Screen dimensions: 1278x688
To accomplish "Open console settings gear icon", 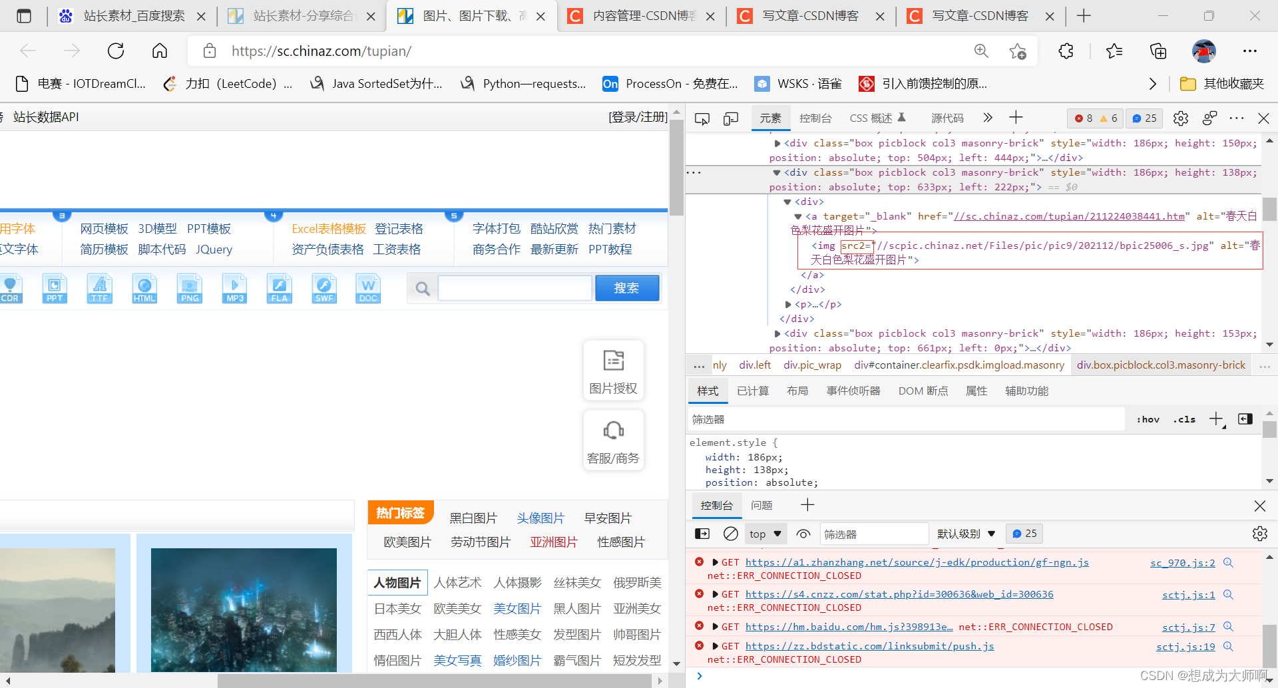I will (x=1259, y=534).
